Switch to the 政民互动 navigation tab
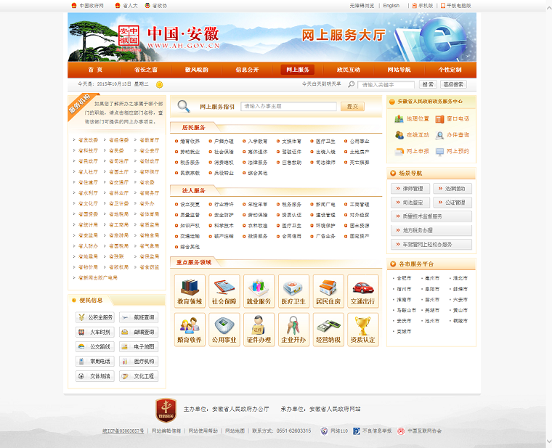The image size is (552, 448). point(348,70)
